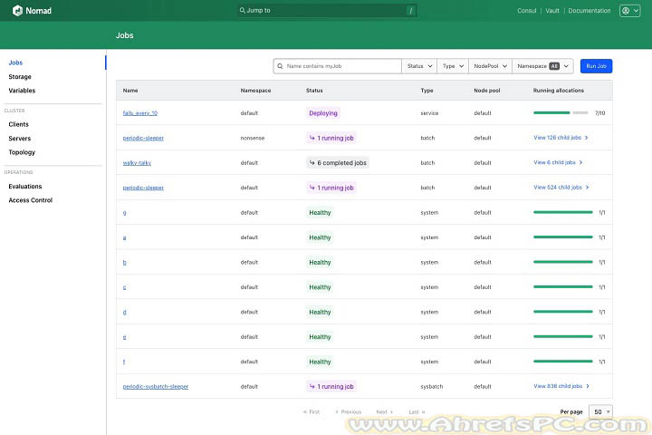Open the Vault link

(552, 10)
